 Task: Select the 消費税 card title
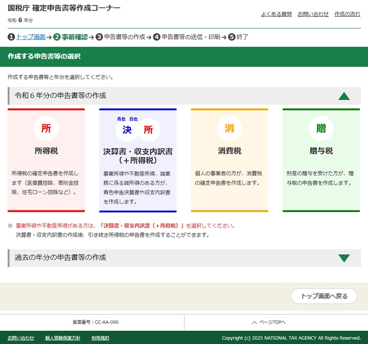click(x=229, y=150)
